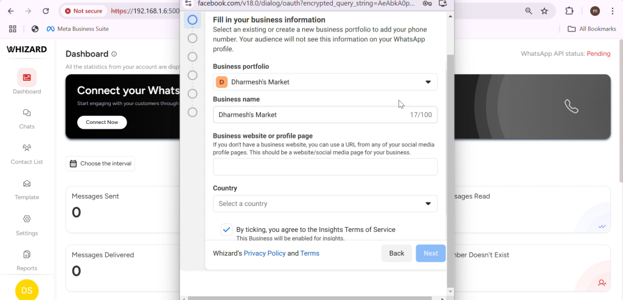Click the Next button in the dialog
Viewport: 623px width, 300px height.
431,253
